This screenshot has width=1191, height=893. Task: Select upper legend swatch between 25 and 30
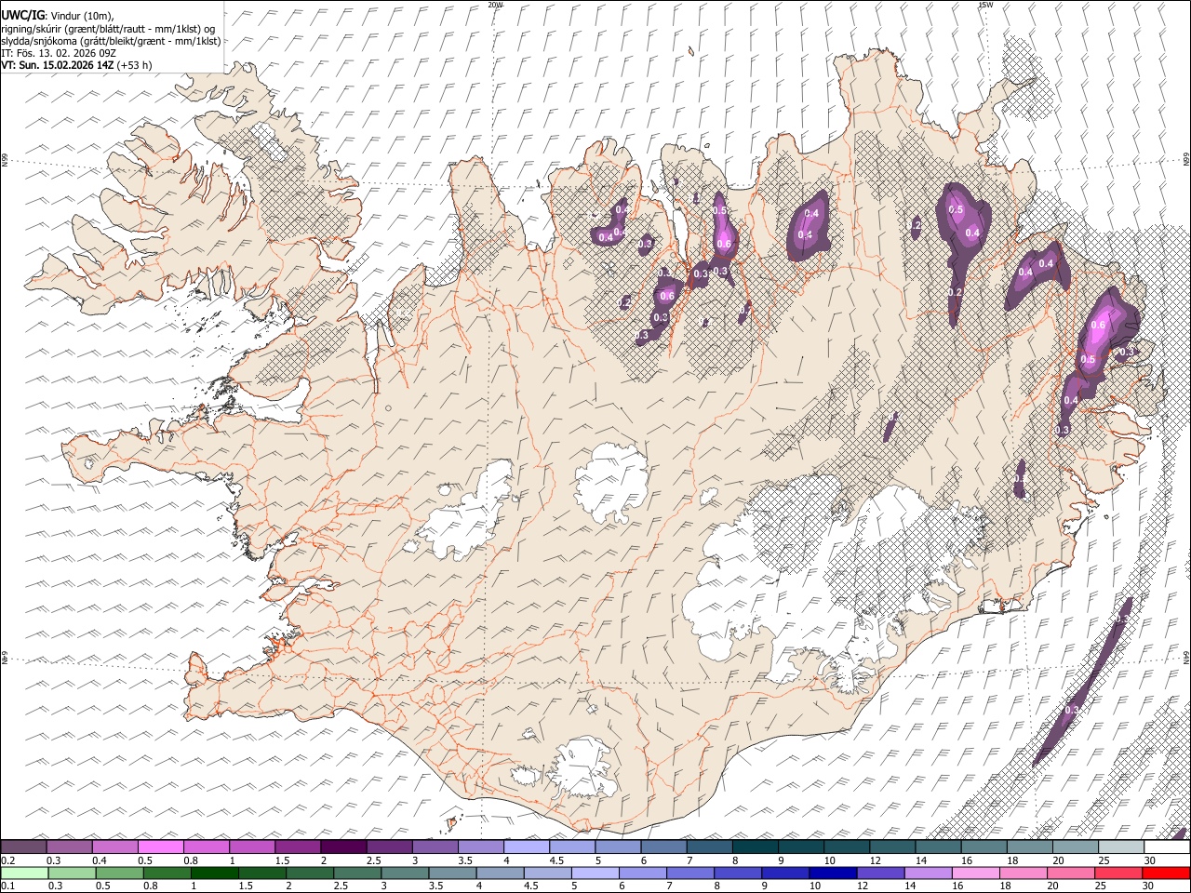pyautogui.click(x=1121, y=846)
